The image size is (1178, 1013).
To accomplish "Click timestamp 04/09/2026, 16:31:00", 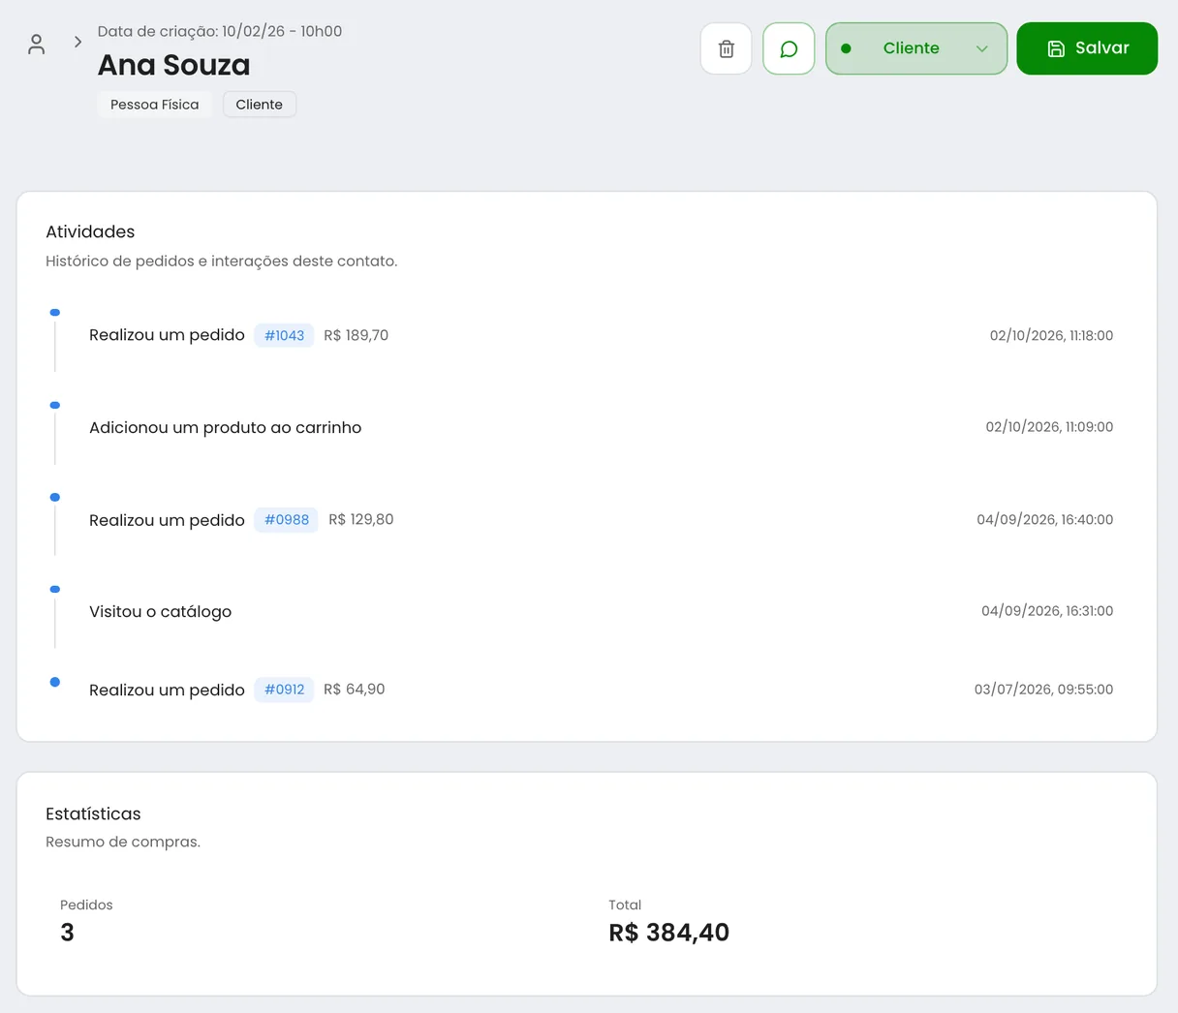I will [1047, 611].
